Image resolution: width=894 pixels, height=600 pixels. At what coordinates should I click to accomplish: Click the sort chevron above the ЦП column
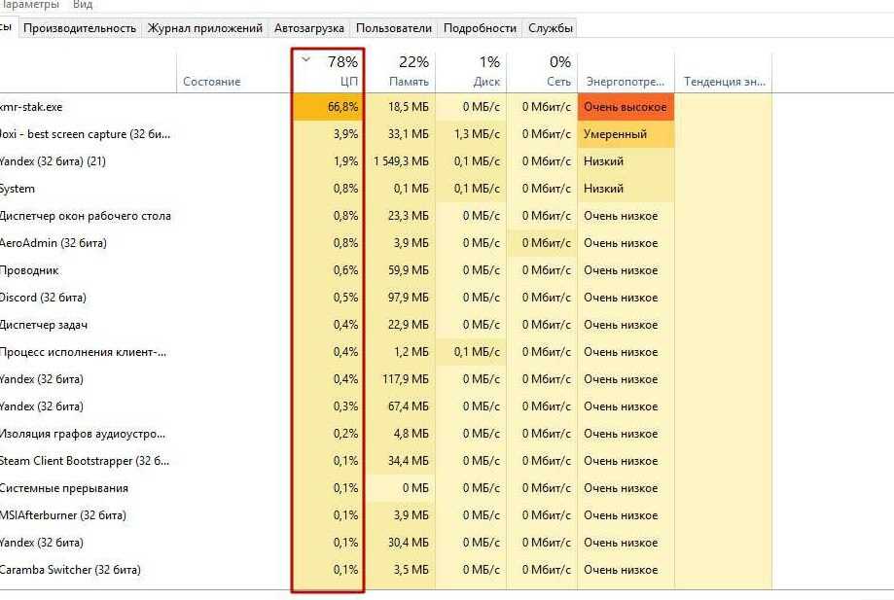click(305, 60)
